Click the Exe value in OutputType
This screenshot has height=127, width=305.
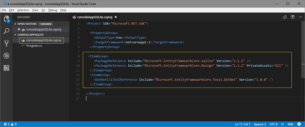[x=119, y=37]
